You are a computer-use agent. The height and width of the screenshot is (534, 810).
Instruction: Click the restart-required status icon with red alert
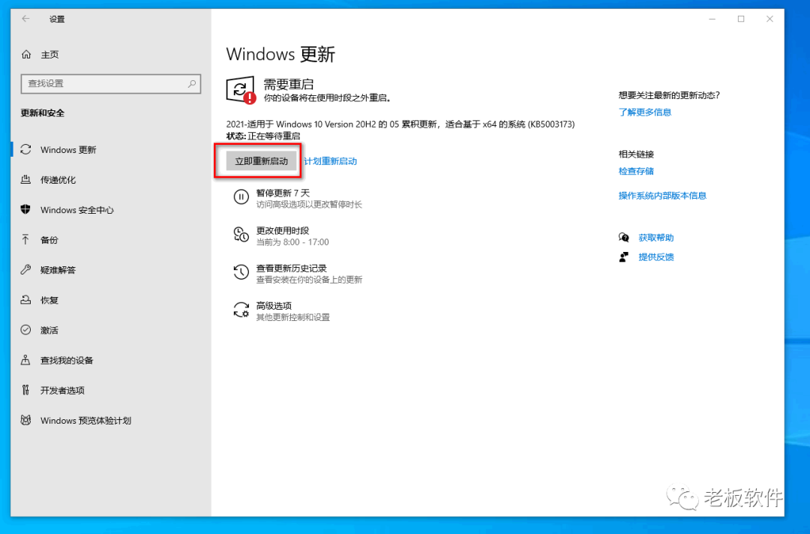coord(241,90)
